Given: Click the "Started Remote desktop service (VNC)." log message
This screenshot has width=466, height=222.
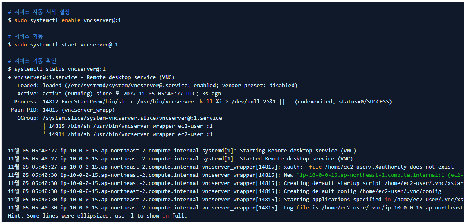Looking at the screenshot, I should (x=298, y=158).
